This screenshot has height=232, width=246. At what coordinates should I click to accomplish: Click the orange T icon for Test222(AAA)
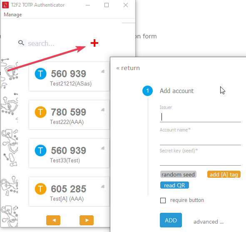click(x=40, y=112)
